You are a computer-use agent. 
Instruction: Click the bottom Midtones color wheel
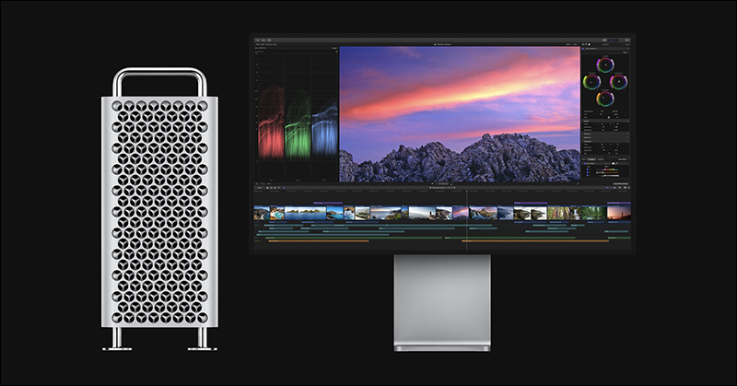604,98
